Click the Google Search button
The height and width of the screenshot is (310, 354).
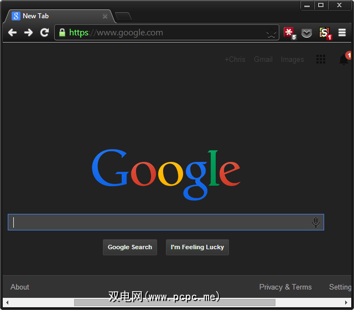pos(130,247)
